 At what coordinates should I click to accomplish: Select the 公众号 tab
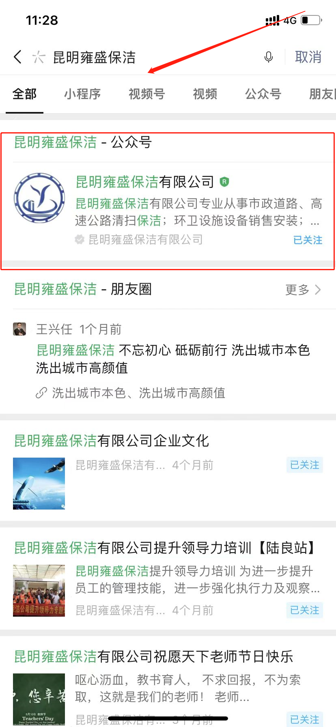[263, 94]
